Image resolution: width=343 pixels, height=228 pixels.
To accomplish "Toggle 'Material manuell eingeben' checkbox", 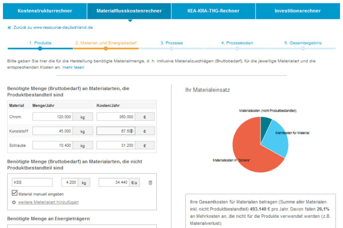I will (15, 193).
